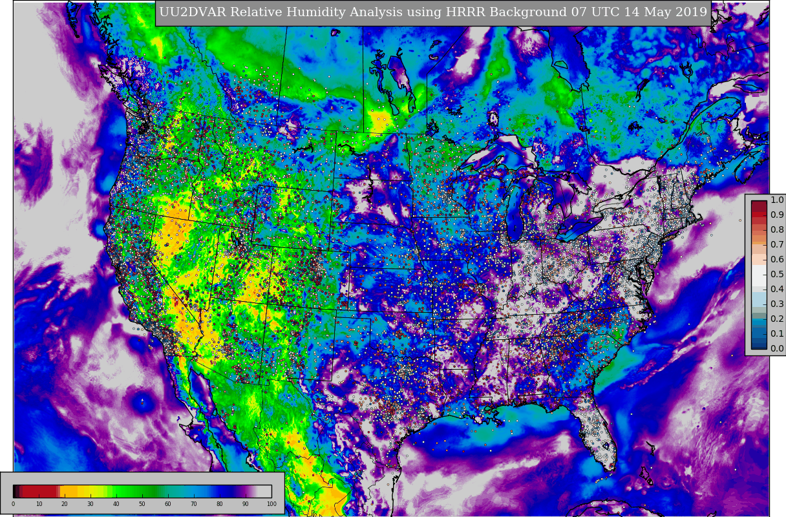Image resolution: width=786 pixels, height=517 pixels.
Task: Click the 100 tick label on humidity colorbar
Action: point(271,504)
